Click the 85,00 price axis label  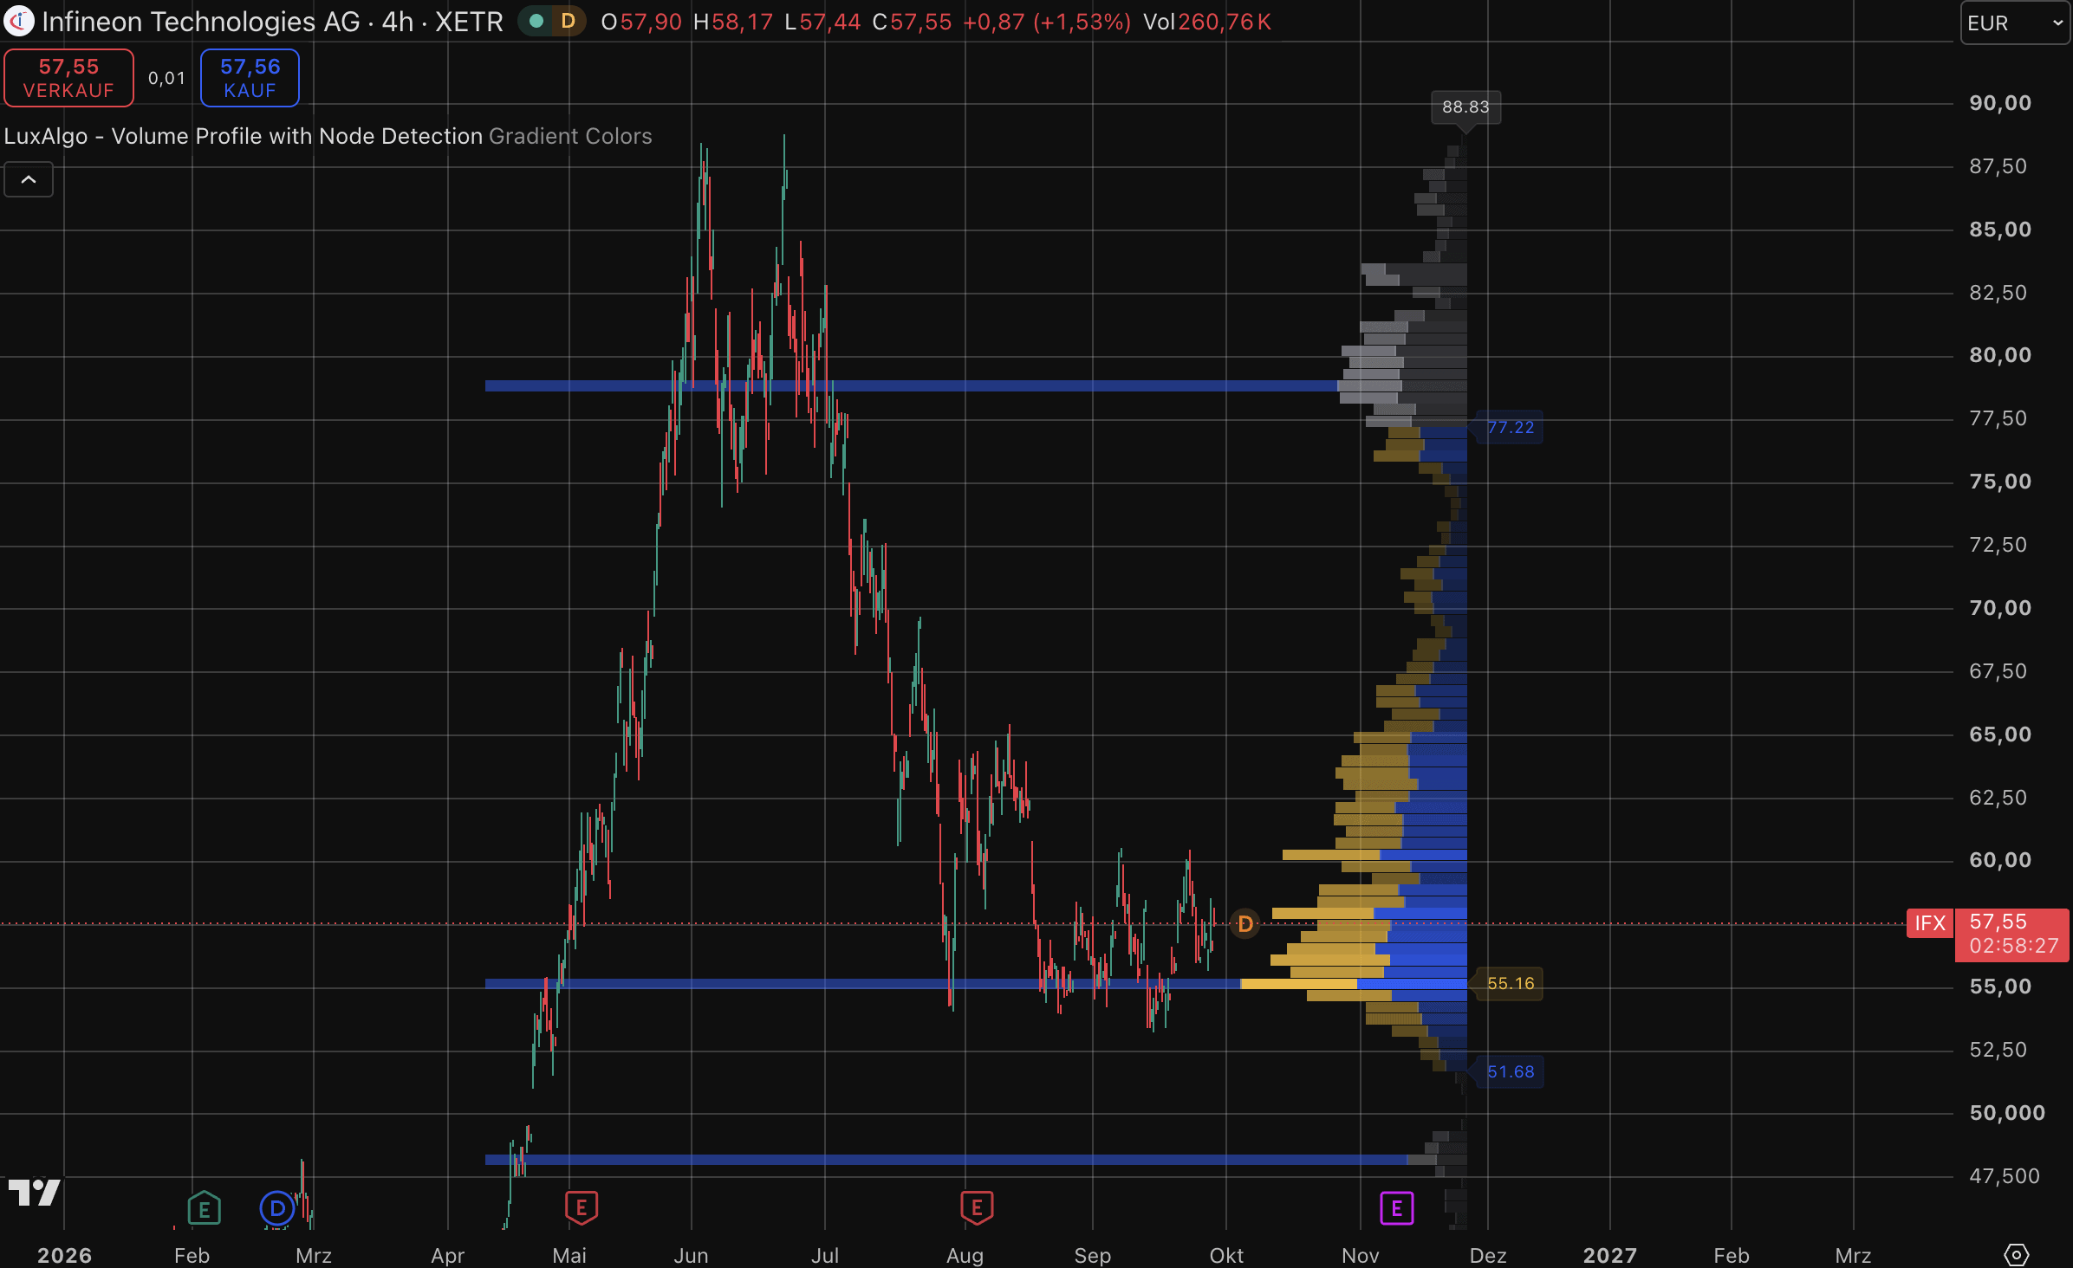[2000, 230]
